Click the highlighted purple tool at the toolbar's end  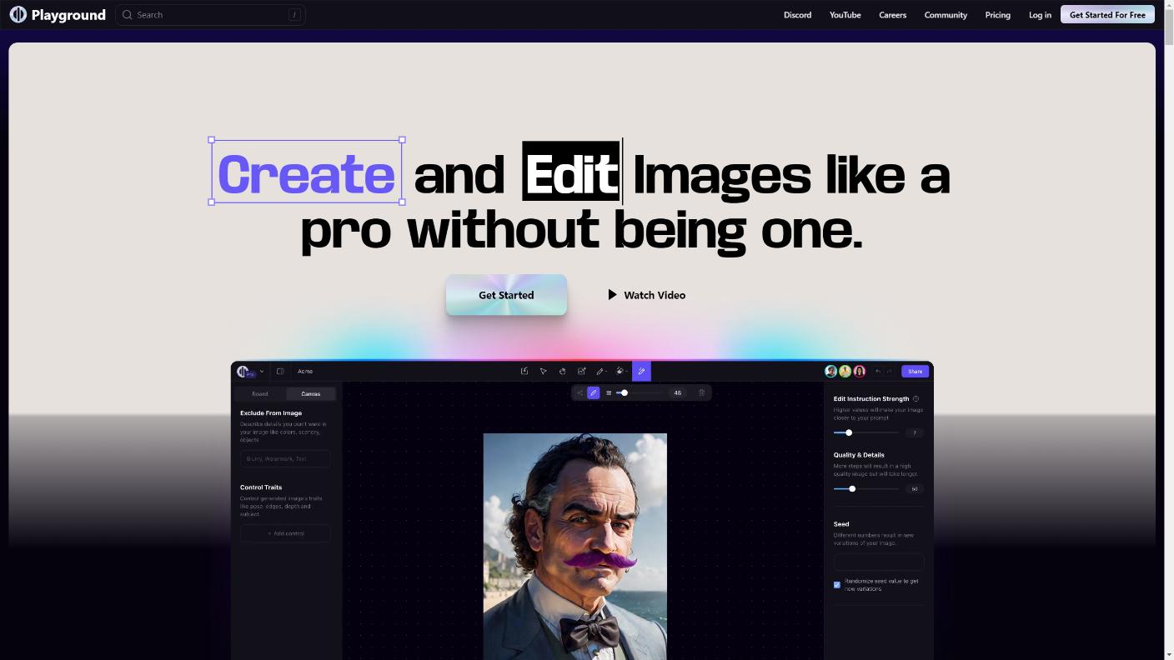click(x=641, y=372)
